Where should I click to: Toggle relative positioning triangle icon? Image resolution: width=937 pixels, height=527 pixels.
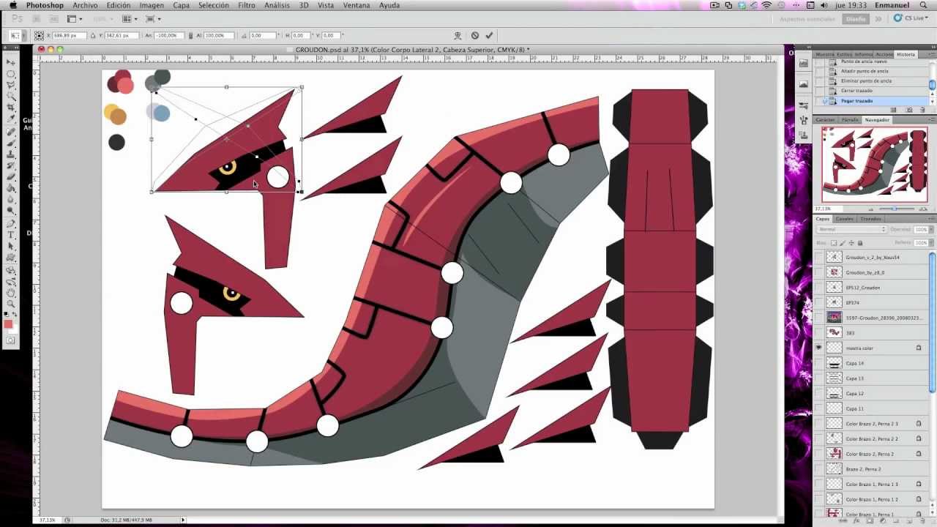[x=94, y=35]
